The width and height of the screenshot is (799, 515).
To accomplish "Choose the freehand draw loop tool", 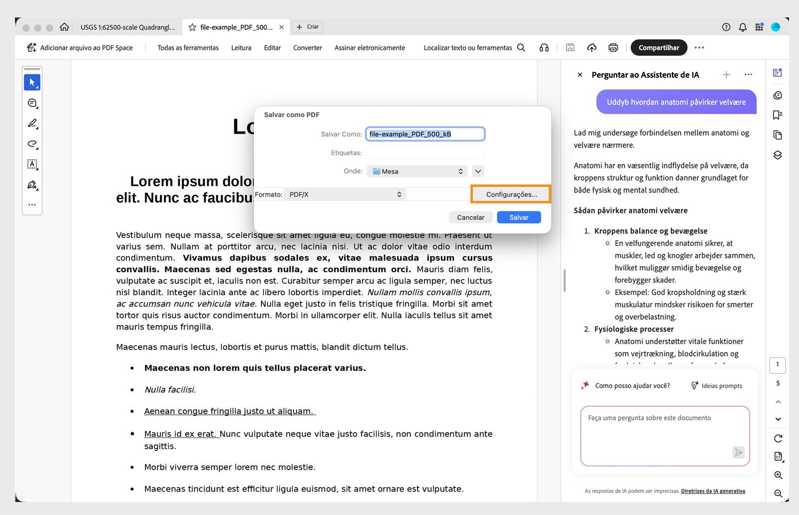I will (x=32, y=144).
